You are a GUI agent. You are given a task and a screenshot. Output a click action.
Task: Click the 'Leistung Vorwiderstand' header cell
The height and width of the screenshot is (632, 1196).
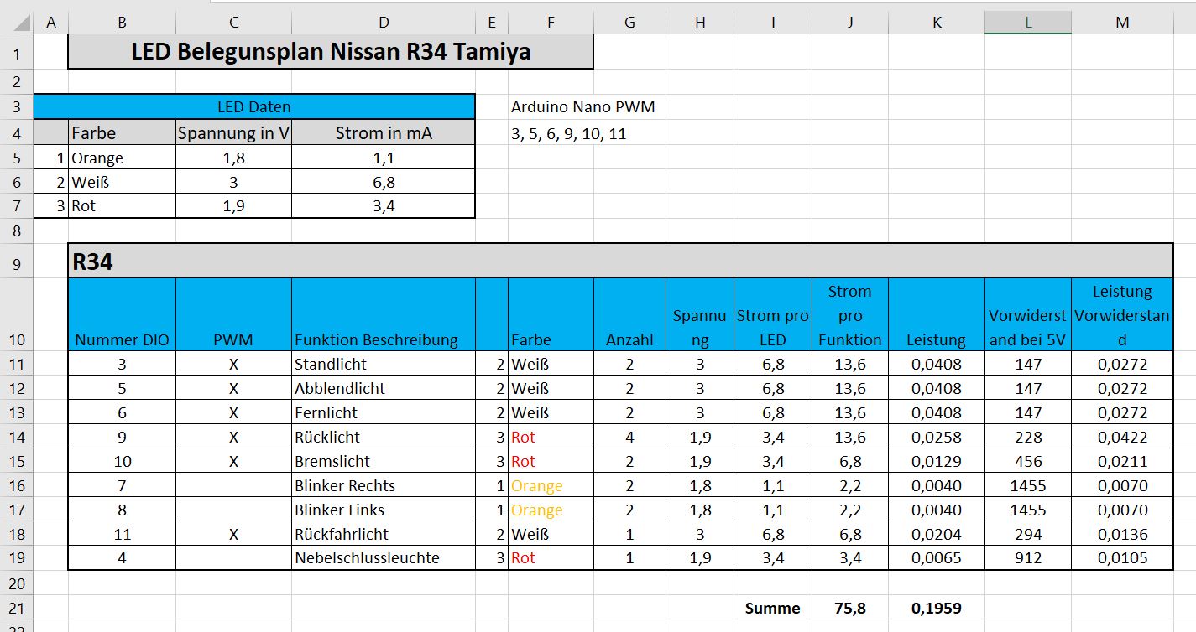(1122, 314)
